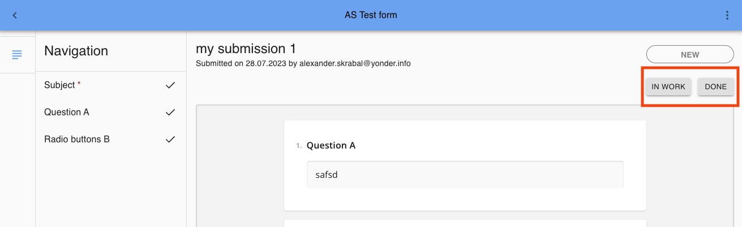Set submission status to IN WORK
This screenshot has width=742, height=227.
pos(668,87)
